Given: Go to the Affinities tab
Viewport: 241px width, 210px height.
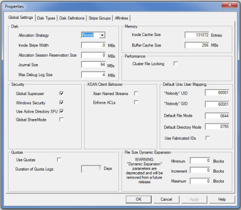Looking at the screenshot, I should pos(121,18).
